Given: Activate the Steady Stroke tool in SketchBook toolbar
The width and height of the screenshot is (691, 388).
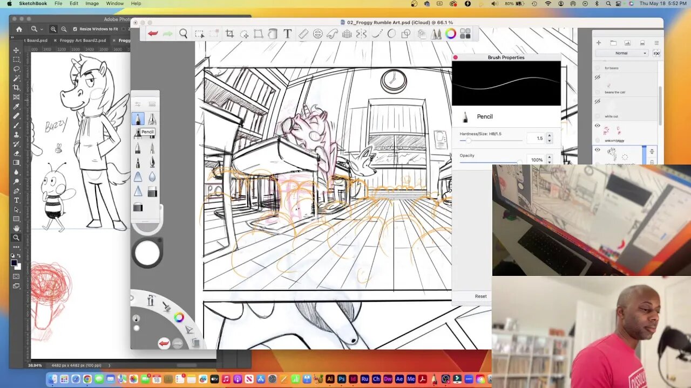Looking at the screenshot, I should [x=376, y=34].
